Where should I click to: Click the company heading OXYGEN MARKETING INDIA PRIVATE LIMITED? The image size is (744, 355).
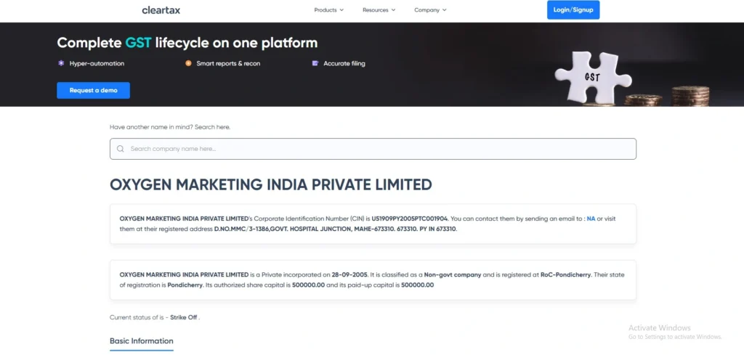coord(271,185)
